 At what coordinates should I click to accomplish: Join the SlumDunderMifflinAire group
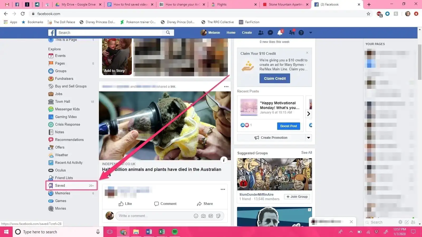[x=297, y=196]
